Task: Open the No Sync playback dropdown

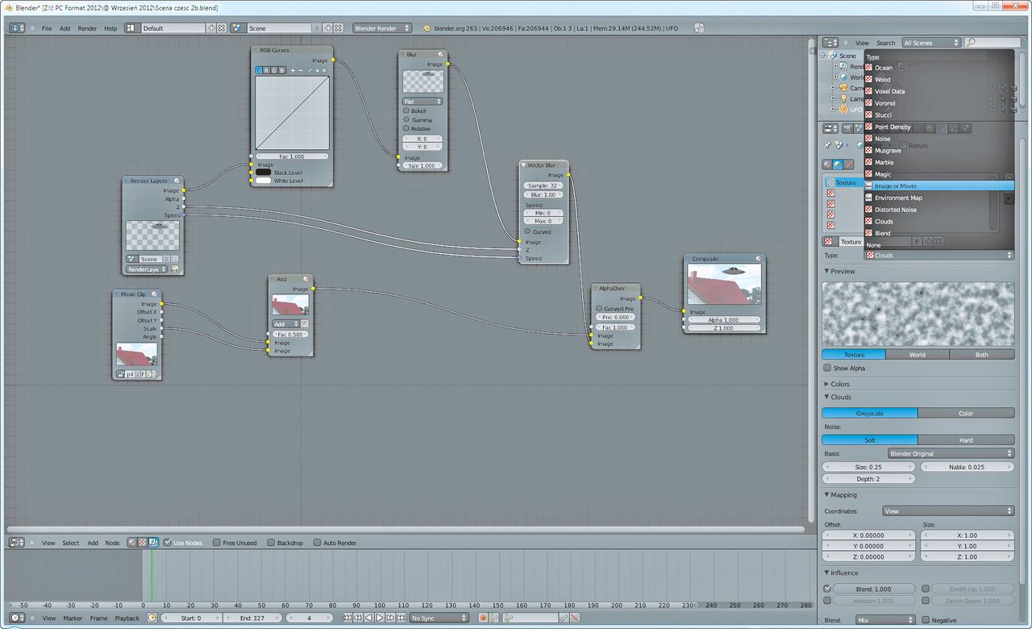Action: point(439,618)
